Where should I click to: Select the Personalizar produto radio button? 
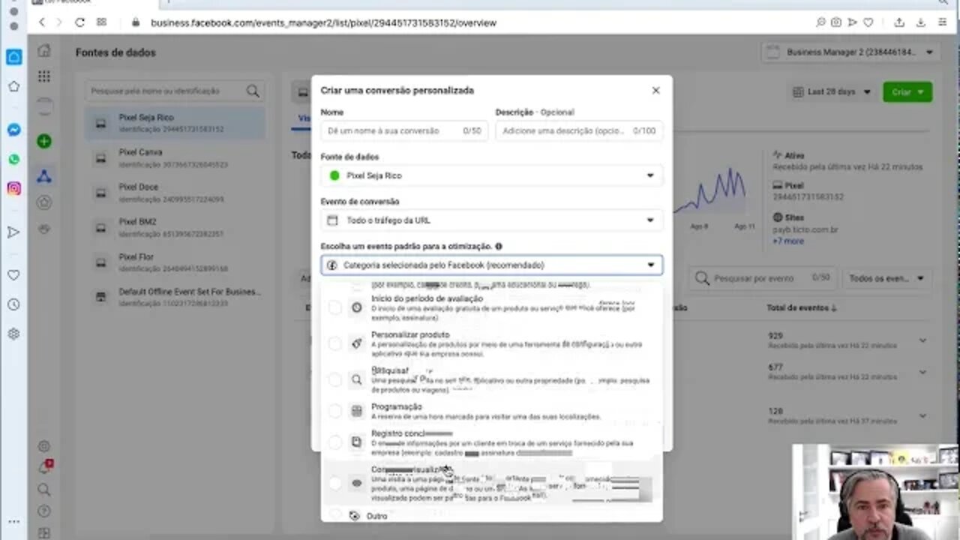tap(334, 343)
